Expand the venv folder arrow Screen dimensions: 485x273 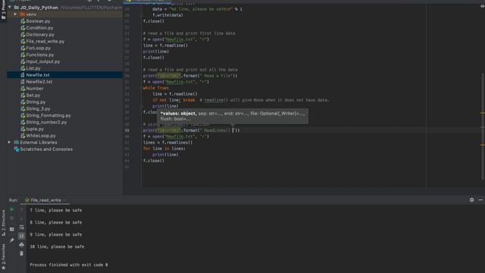coord(15,14)
